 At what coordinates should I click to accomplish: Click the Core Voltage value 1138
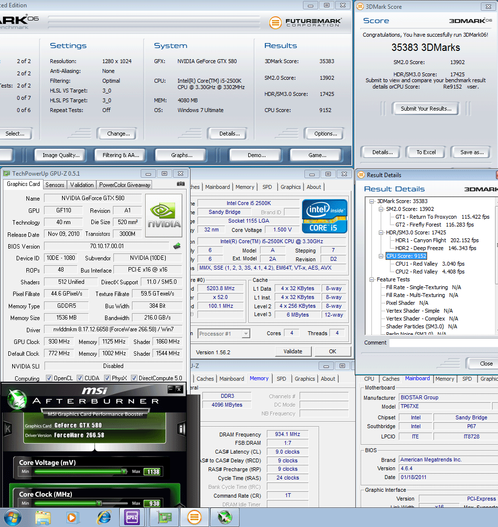click(153, 472)
